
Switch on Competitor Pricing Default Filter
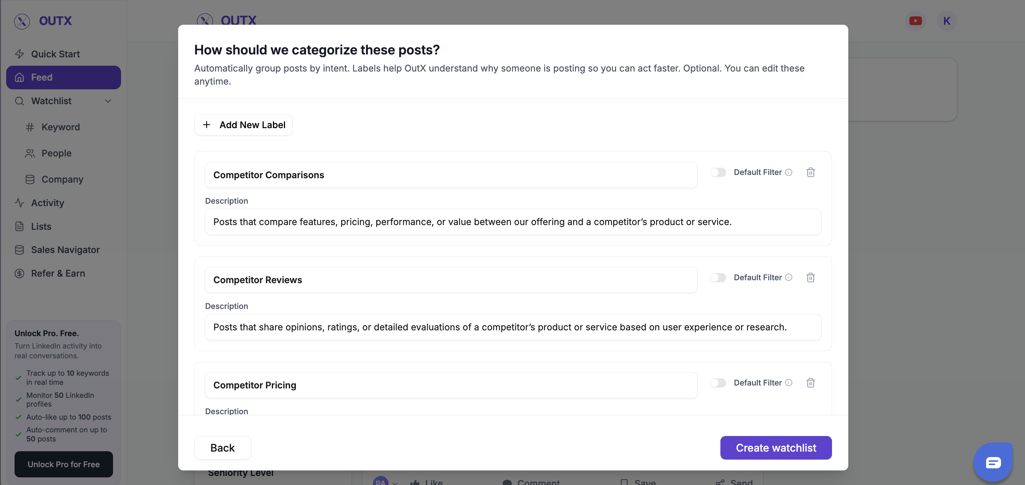[x=718, y=383]
